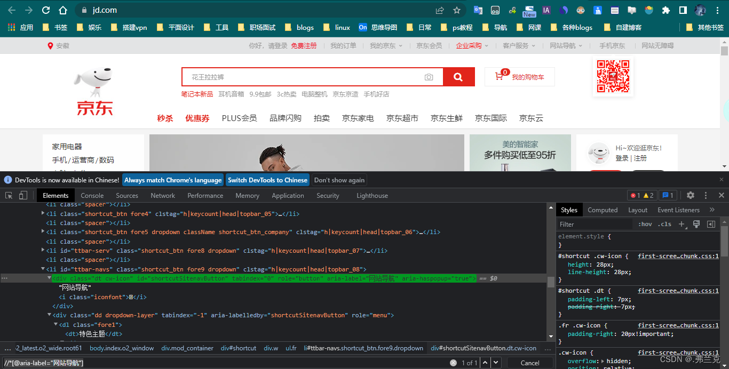Collapse the shortcutSitenavButton div node
The height and width of the screenshot is (369, 729).
(x=50, y=278)
